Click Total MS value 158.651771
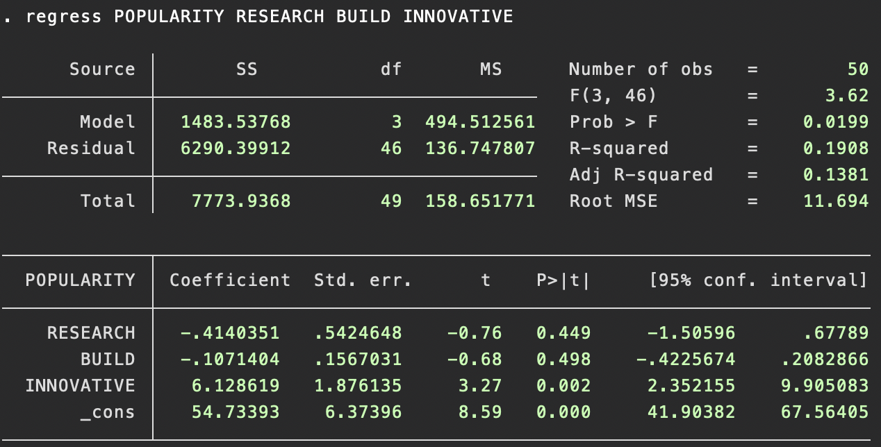 480,201
